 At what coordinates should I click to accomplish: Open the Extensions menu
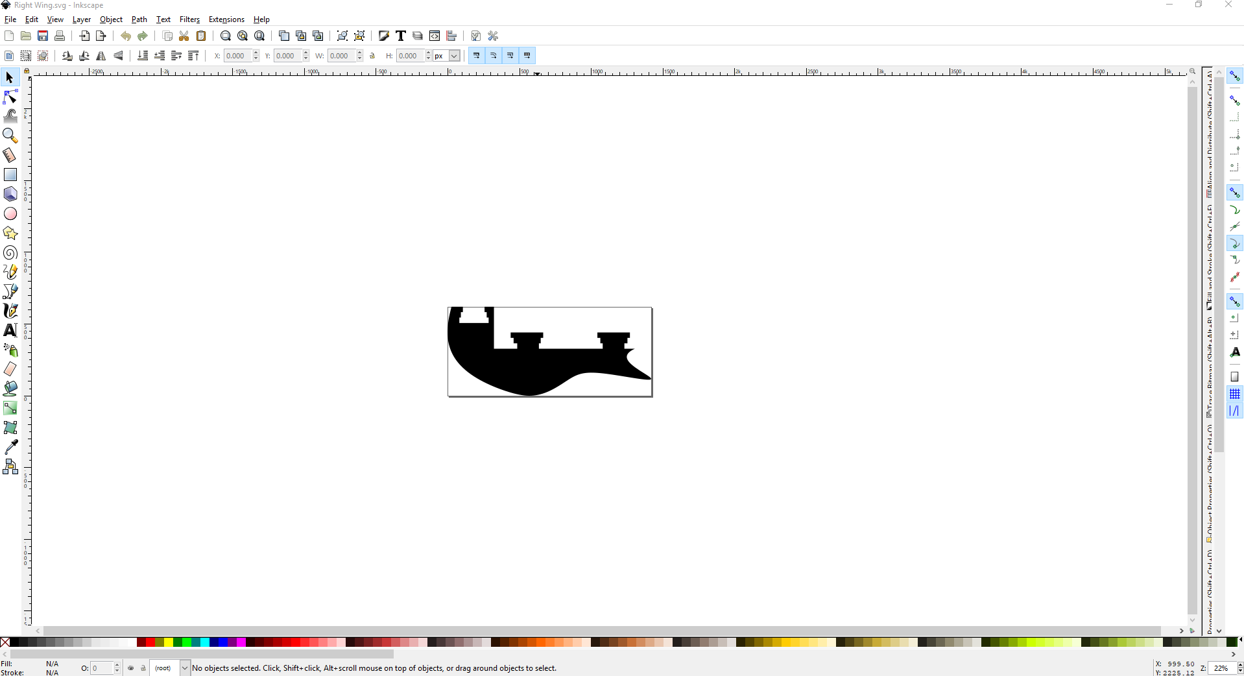[227, 19]
